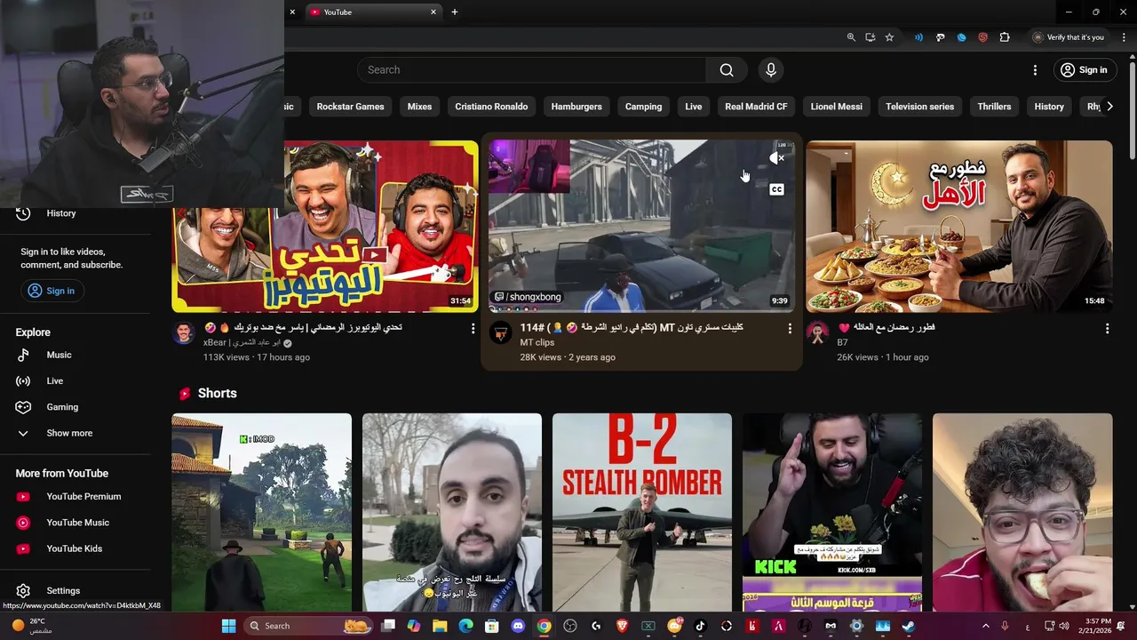Open GTA garden scene short
This screenshot has height=640, width=1137.
261,512
